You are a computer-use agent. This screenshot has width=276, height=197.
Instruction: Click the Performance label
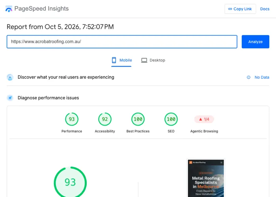[x=72, y=131]
